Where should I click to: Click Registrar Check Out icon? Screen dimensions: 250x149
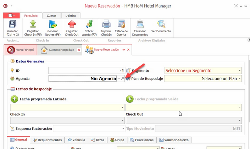(72, 24)
